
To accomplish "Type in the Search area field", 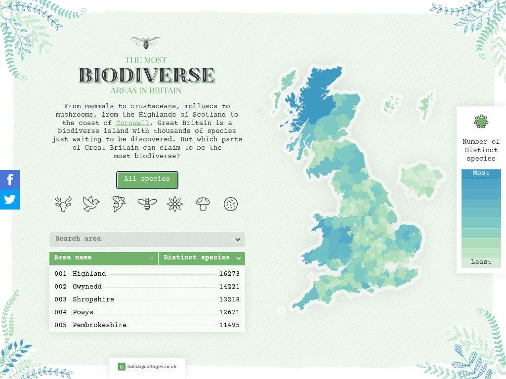I will click(138, 240).
